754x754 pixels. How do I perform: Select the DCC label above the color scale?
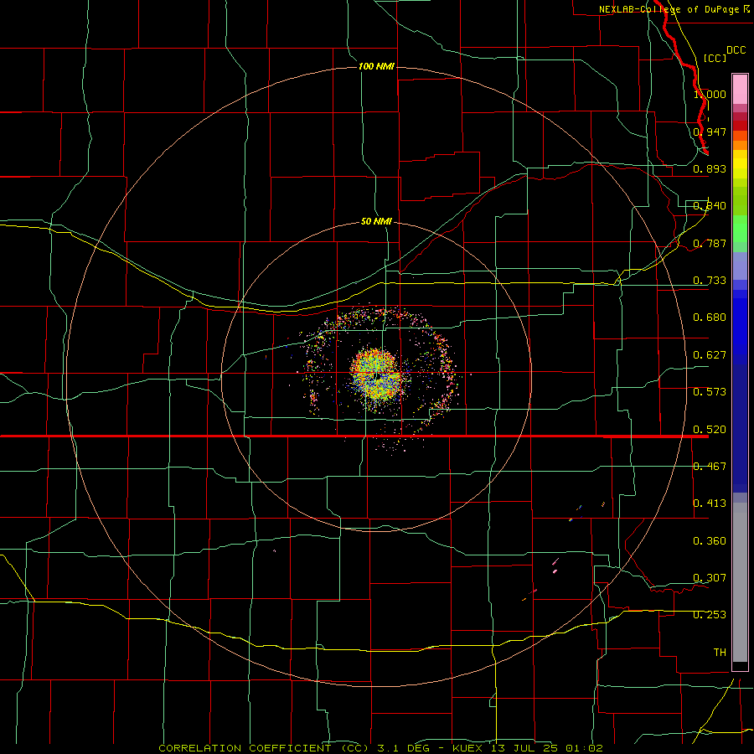coord(736,49)
